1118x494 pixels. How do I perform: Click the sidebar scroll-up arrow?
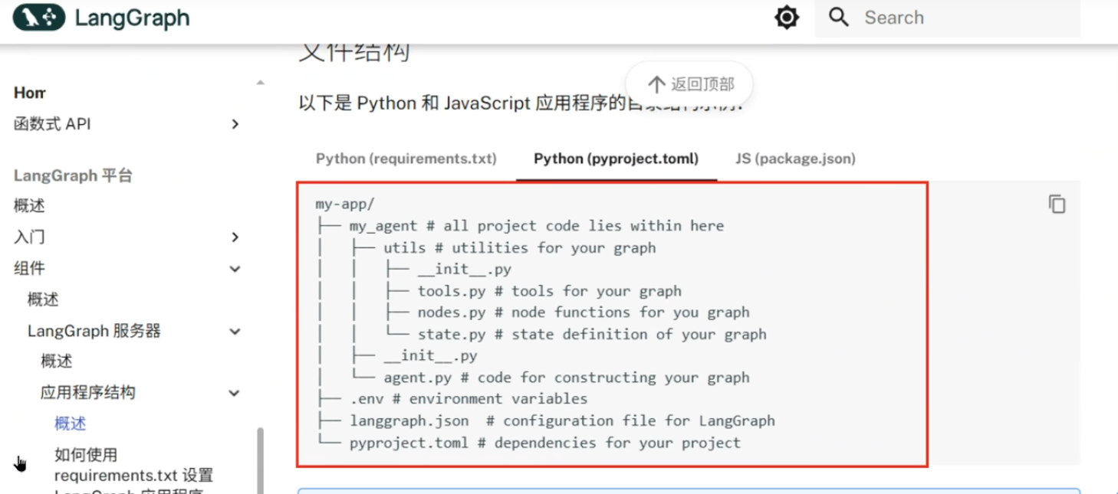click(260, 82)
